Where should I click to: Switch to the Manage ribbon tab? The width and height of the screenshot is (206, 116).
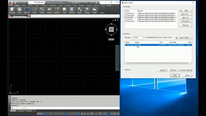[x=81, y=5]
